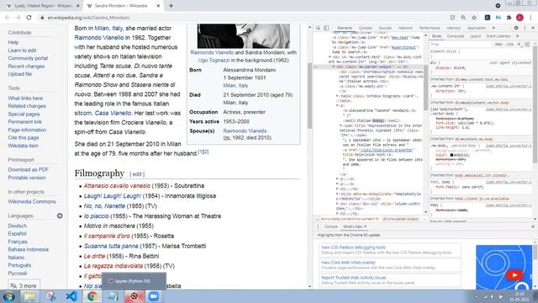Open the Extensions puzzle icon

(x=509, y=18)
